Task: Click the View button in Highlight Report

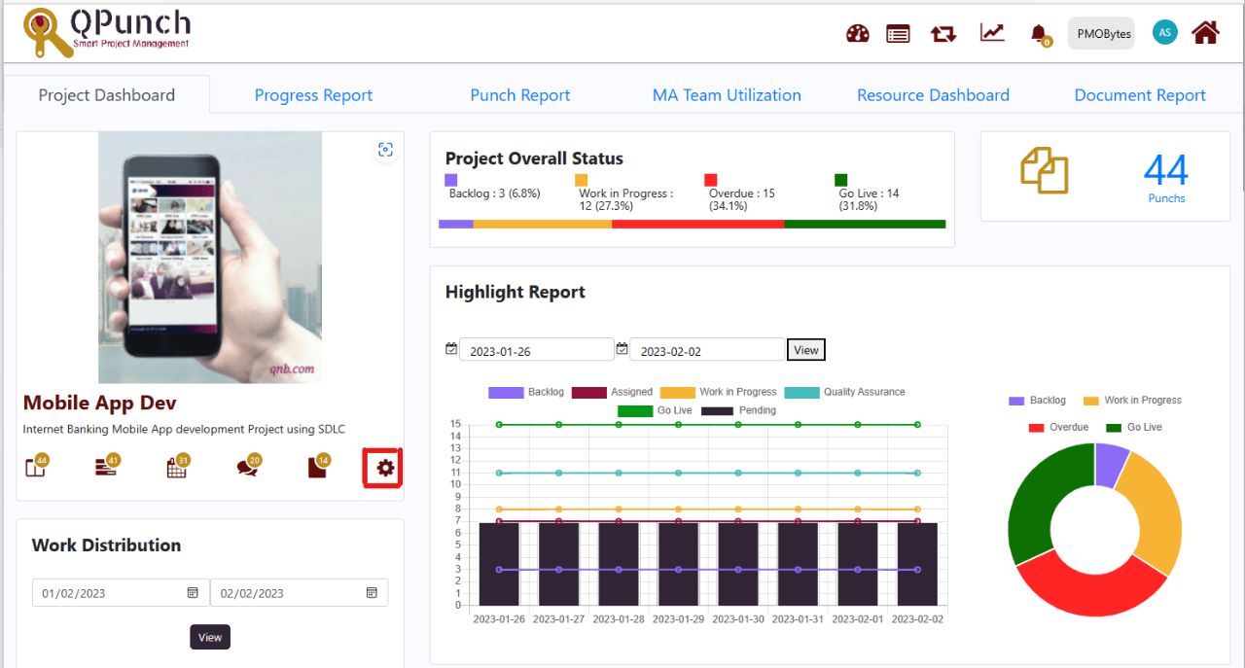Action: 805,350
